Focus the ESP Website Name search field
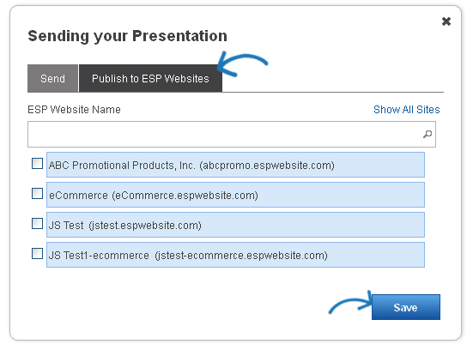This screenshot has height=350, width=473. pos(232,134)
